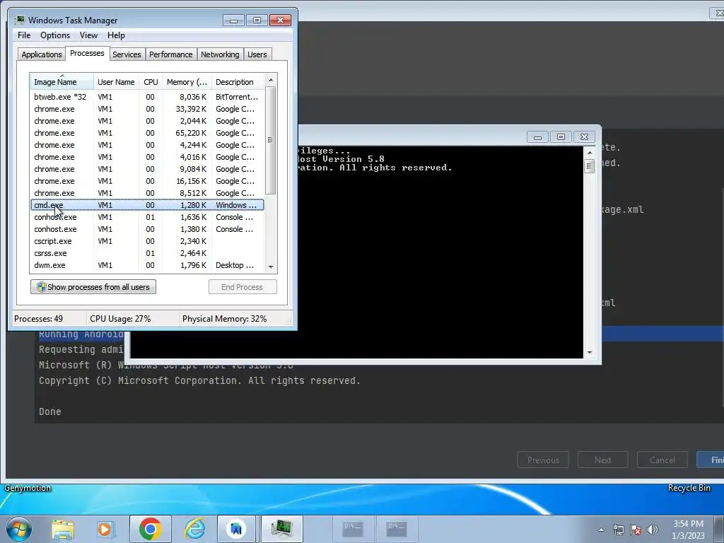Click the clock showing 3:54 PM
The height and width of the screenshot is (543, 724).
tap(688, 524)
